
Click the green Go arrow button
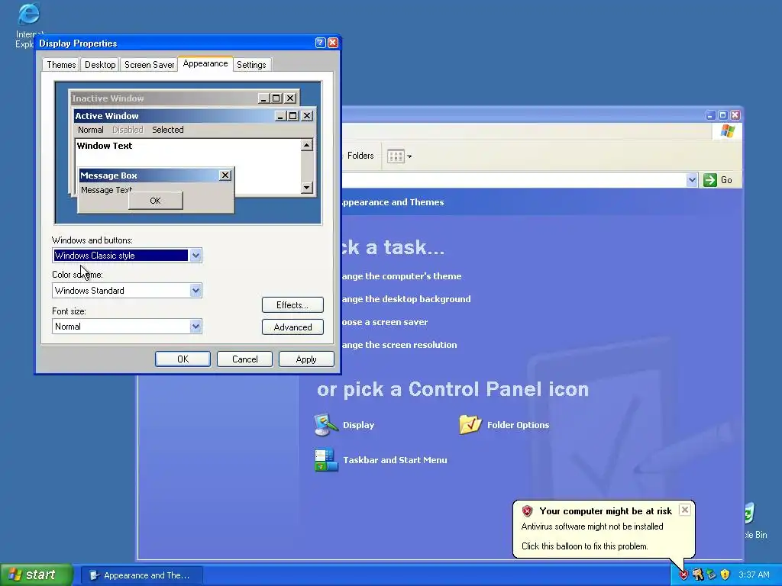pyautogui.click(x=709, y=180)
